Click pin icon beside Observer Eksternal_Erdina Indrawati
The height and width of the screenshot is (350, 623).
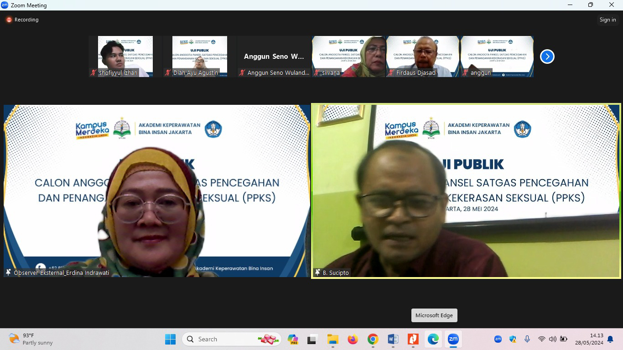tap(8, 273)
